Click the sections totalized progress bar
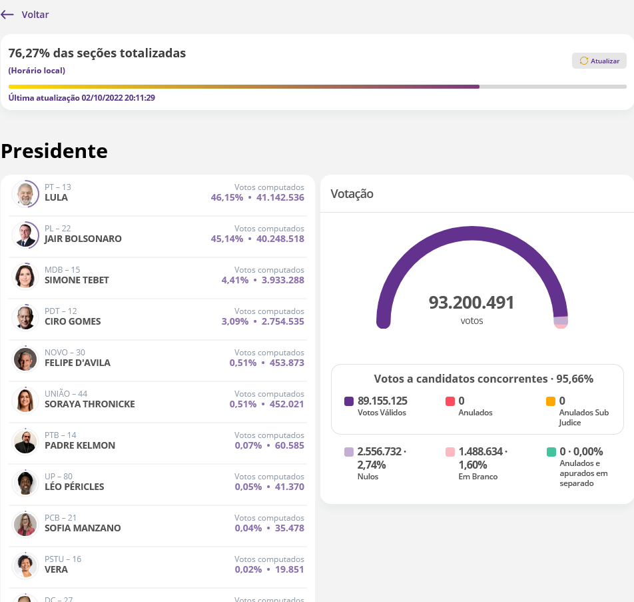The width and height of the screenshot is (634, 602). pos(318,87)
